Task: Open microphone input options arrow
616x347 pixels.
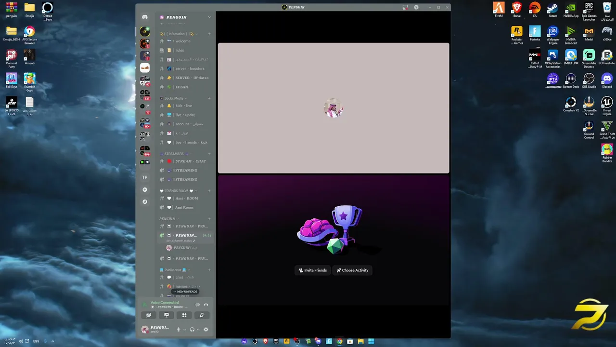Action: pos(184,330)
